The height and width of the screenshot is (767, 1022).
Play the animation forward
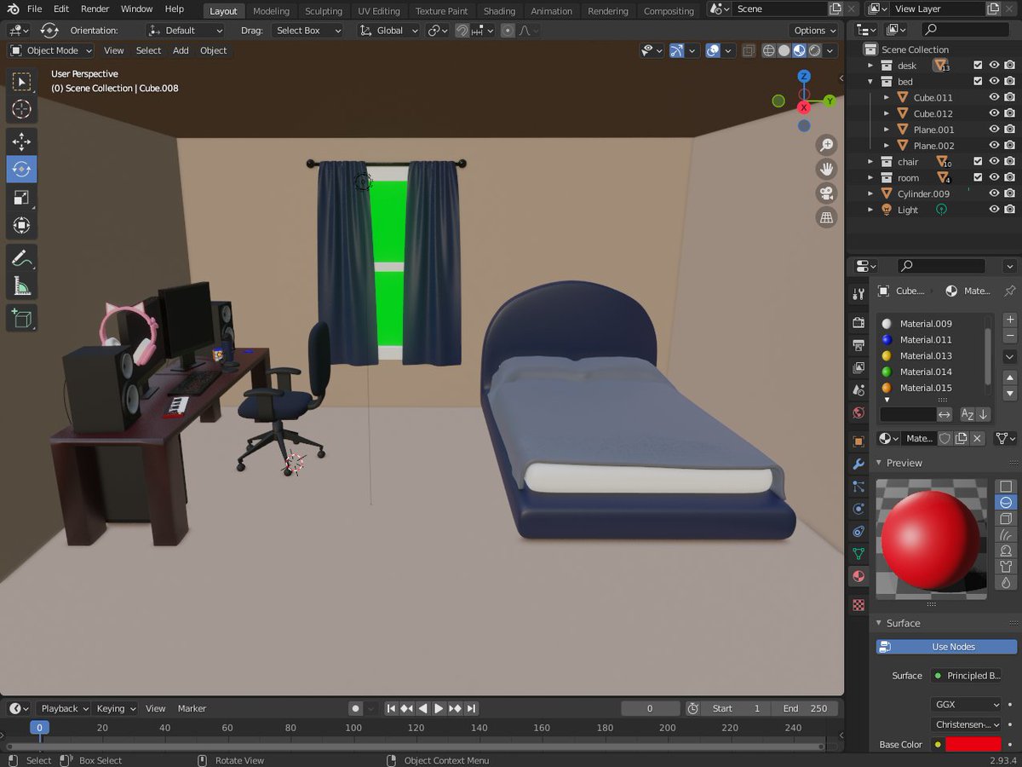[x=439, y=708]
